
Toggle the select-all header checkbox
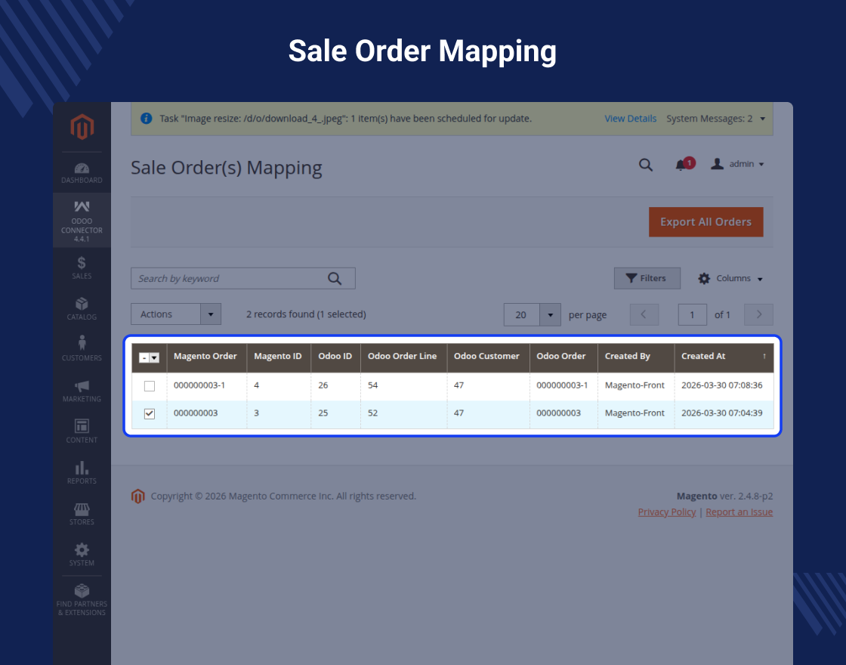144,357
